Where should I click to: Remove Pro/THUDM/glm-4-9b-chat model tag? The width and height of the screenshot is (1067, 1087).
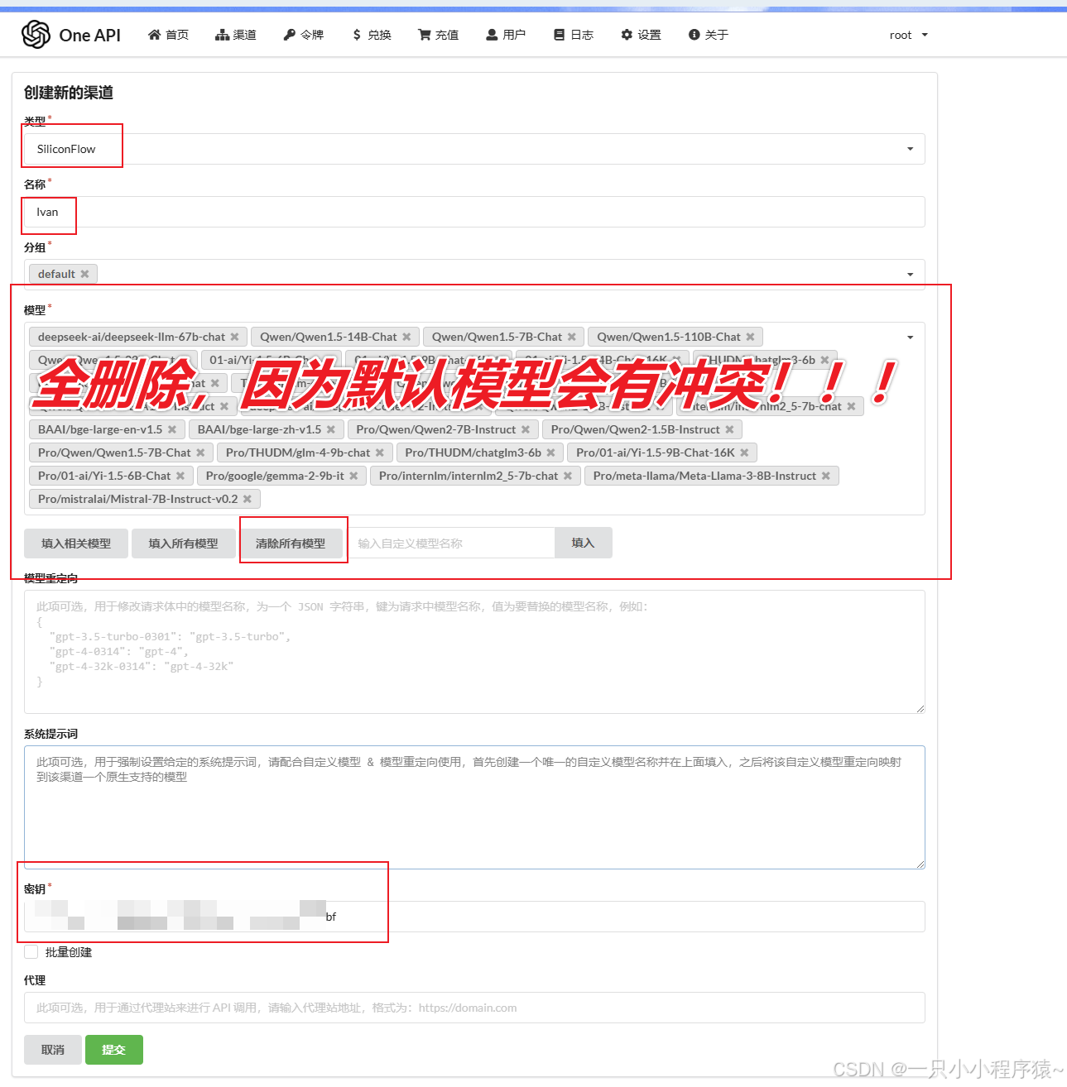[380, 453]
